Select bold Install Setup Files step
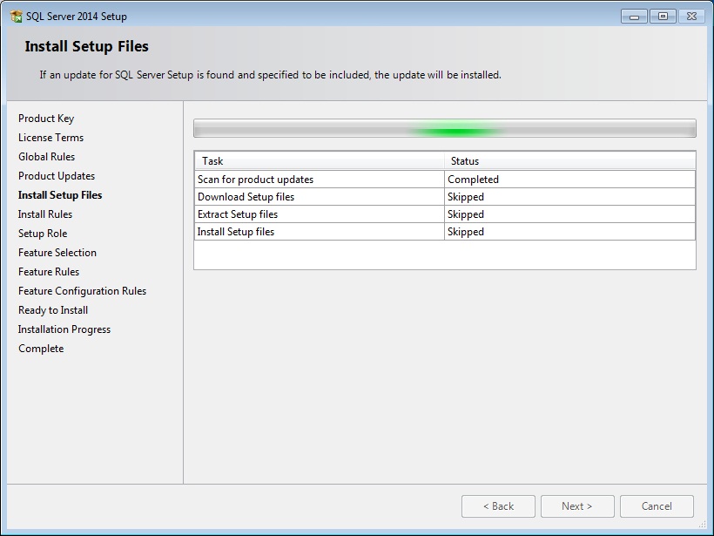Screen dimensions: 714x536 point(60,195)
